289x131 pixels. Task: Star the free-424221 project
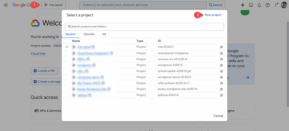click(222, 47)
